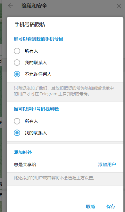Screen dimensions: 125x212
Task: Save settings with 保存
Action: tap(111, 207)
